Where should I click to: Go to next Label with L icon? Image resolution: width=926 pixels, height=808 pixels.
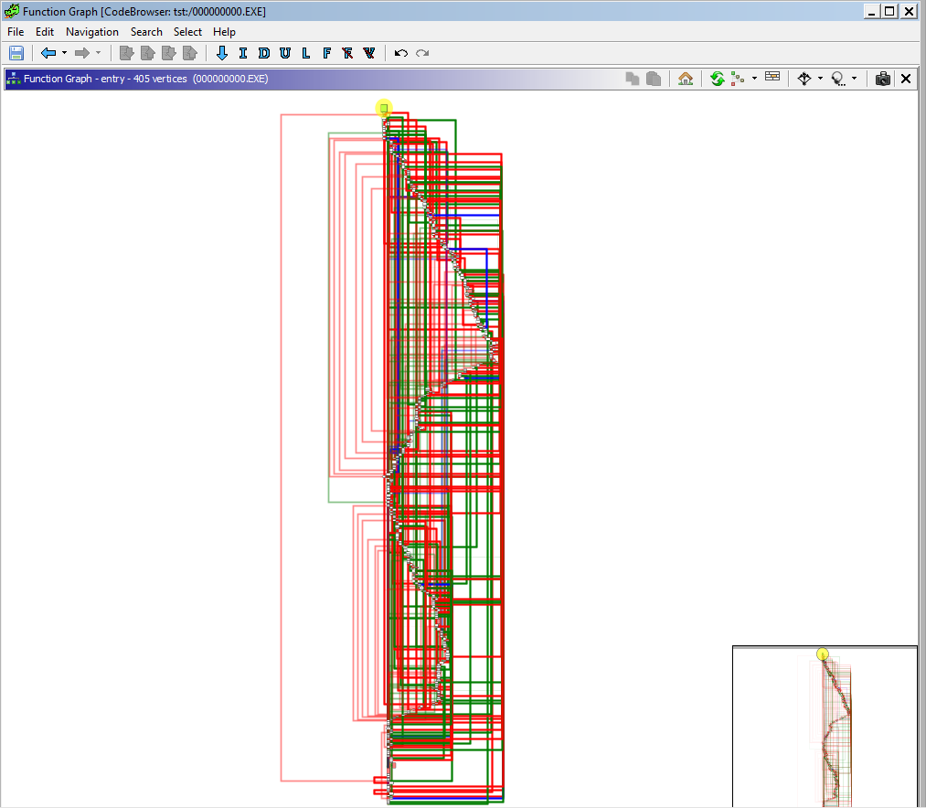pos(306,53)
